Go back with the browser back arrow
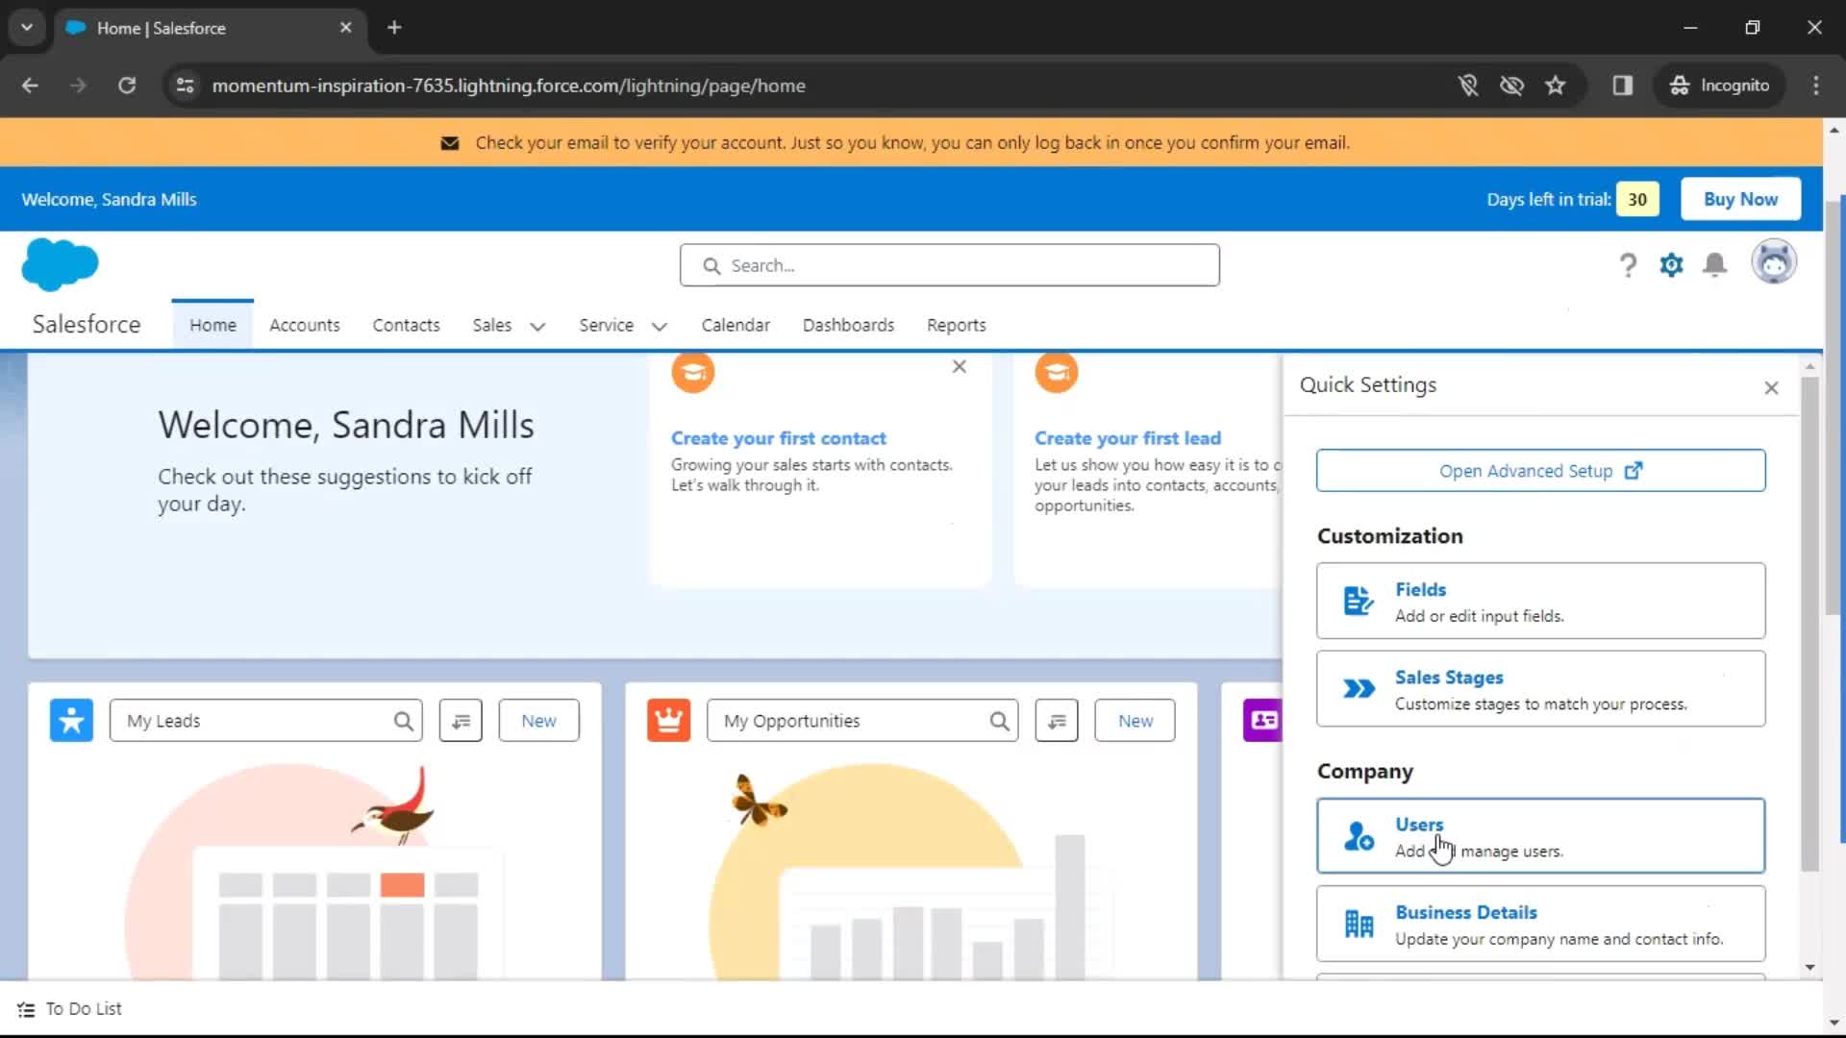Screen dimensions: 1846x1038 [x=30, y=86]
